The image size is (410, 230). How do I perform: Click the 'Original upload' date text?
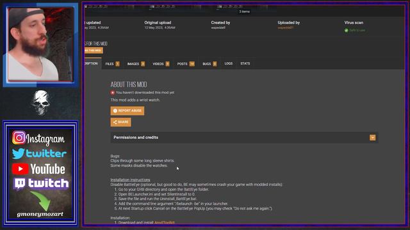point(160,27)
